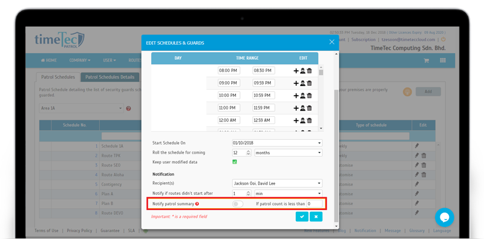Toggle the Notify patrol summary switch

(238, 204)
